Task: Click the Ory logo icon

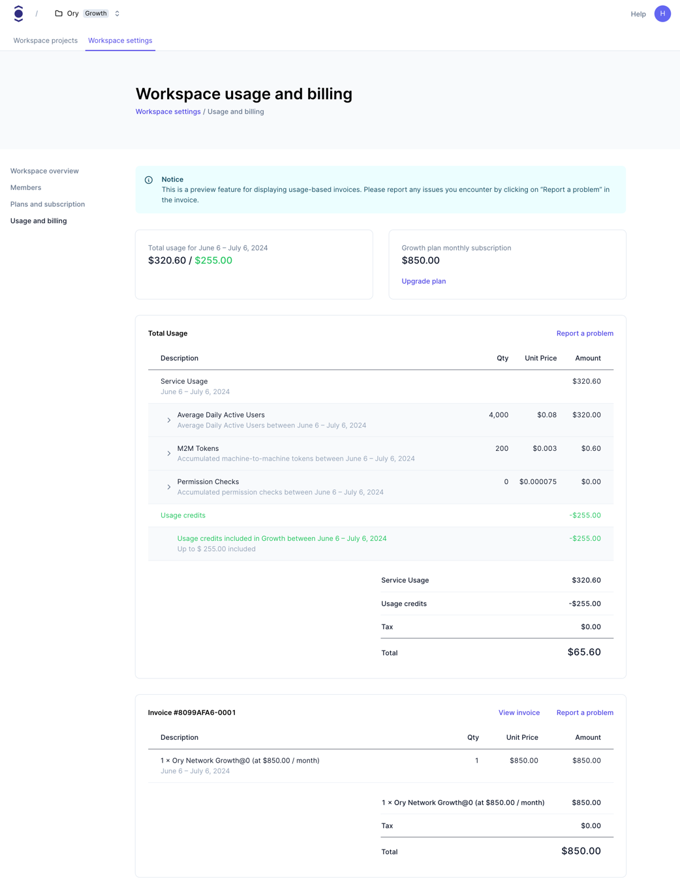Action: 19,13
